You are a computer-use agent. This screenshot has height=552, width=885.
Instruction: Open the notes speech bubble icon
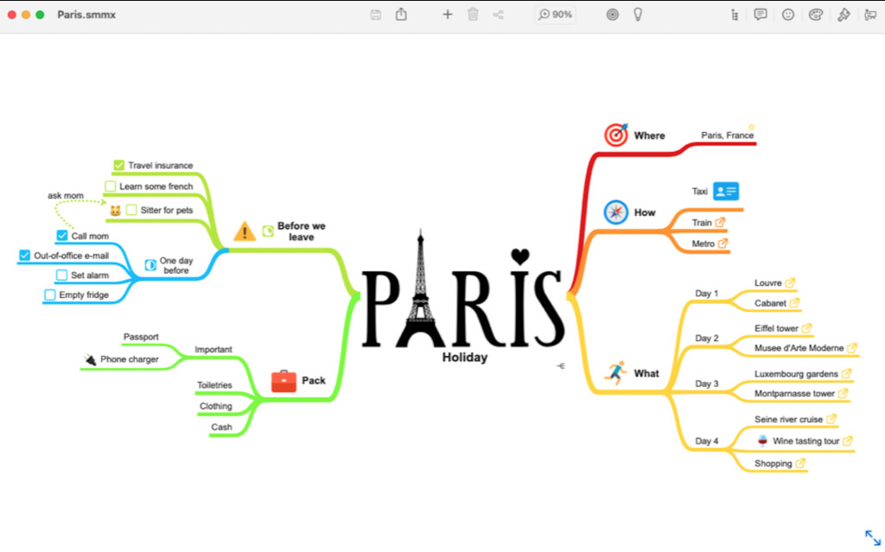coord(761,15)
